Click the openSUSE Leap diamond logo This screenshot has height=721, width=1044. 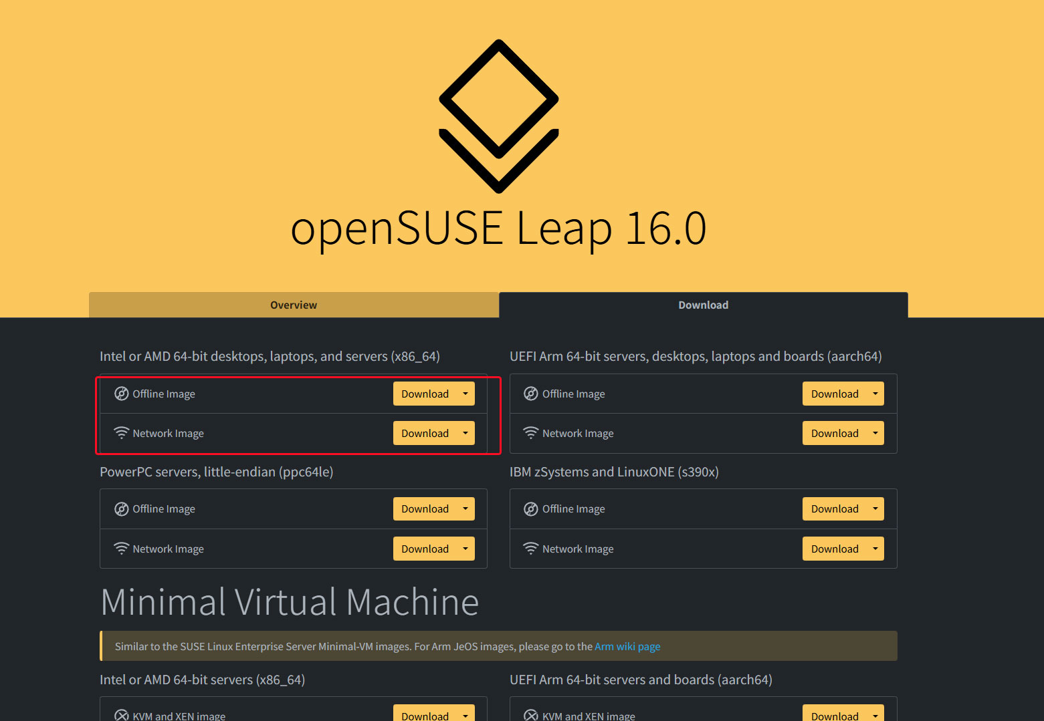[498, 116]
